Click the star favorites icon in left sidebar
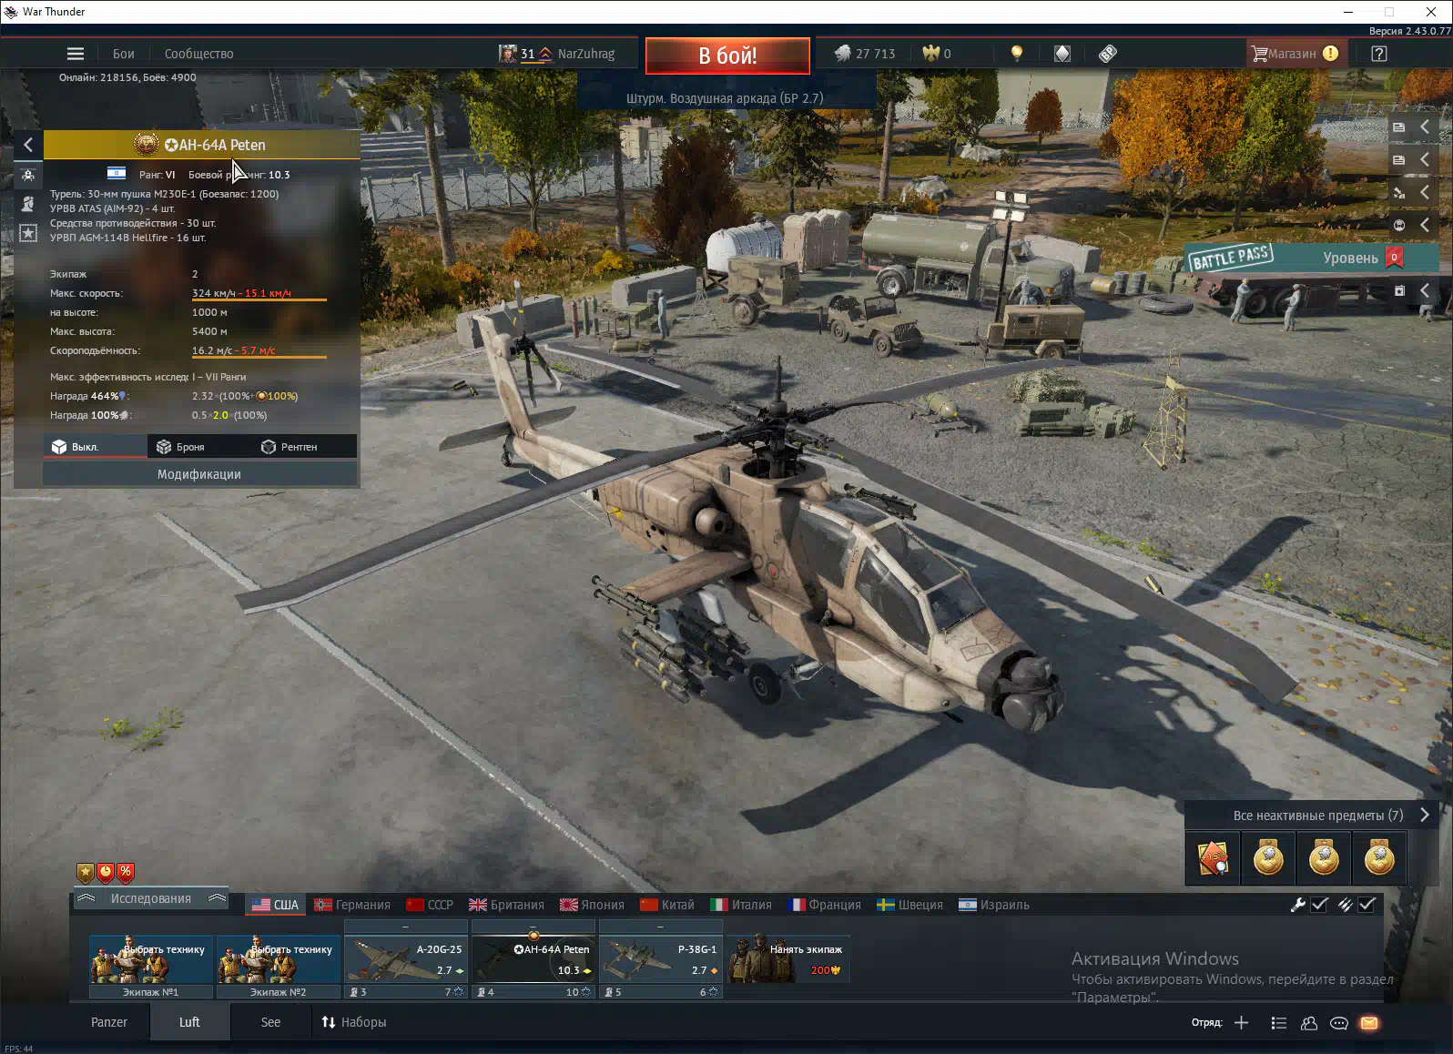Screen dimensions: 1453x1054 point(28,233)
